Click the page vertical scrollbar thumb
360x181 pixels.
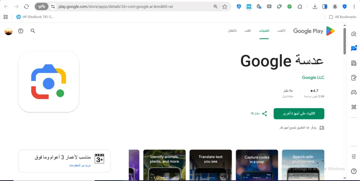point(345,41)
